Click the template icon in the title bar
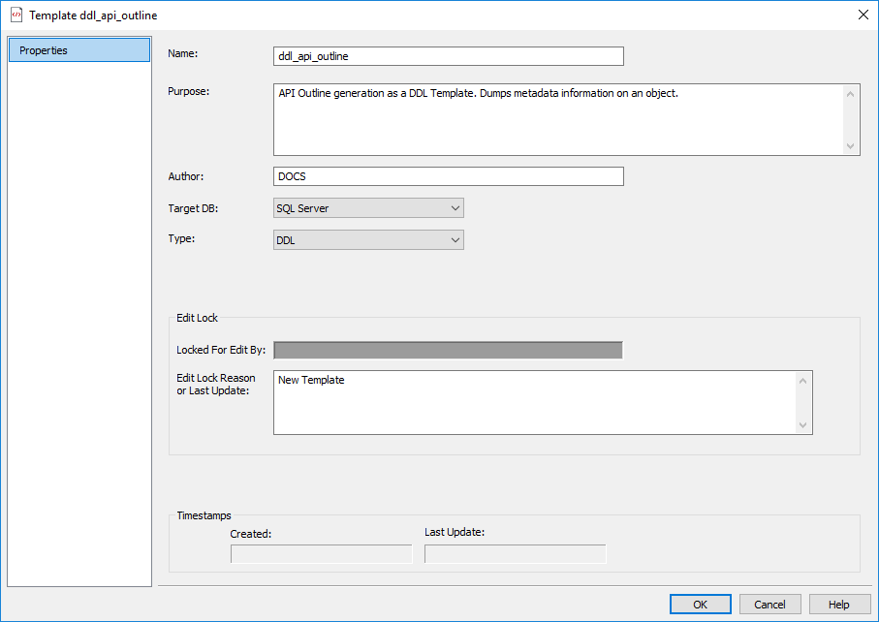The image size is (879, 622). (16, 16)
